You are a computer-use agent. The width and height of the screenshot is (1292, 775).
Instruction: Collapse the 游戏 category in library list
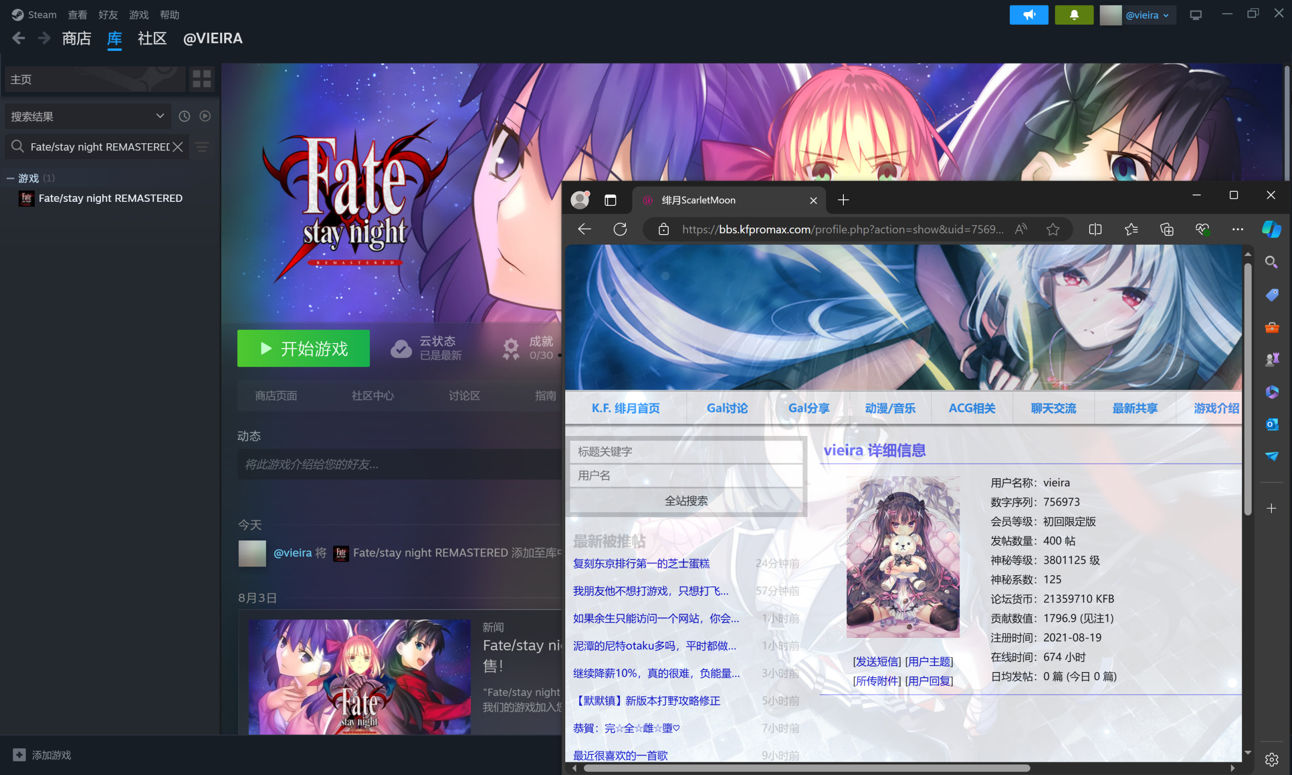[10, 179]
